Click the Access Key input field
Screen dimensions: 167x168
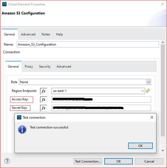tap(101, 100)
